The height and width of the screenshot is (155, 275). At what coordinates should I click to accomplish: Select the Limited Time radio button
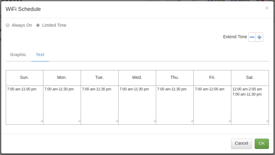click(38, 25)
